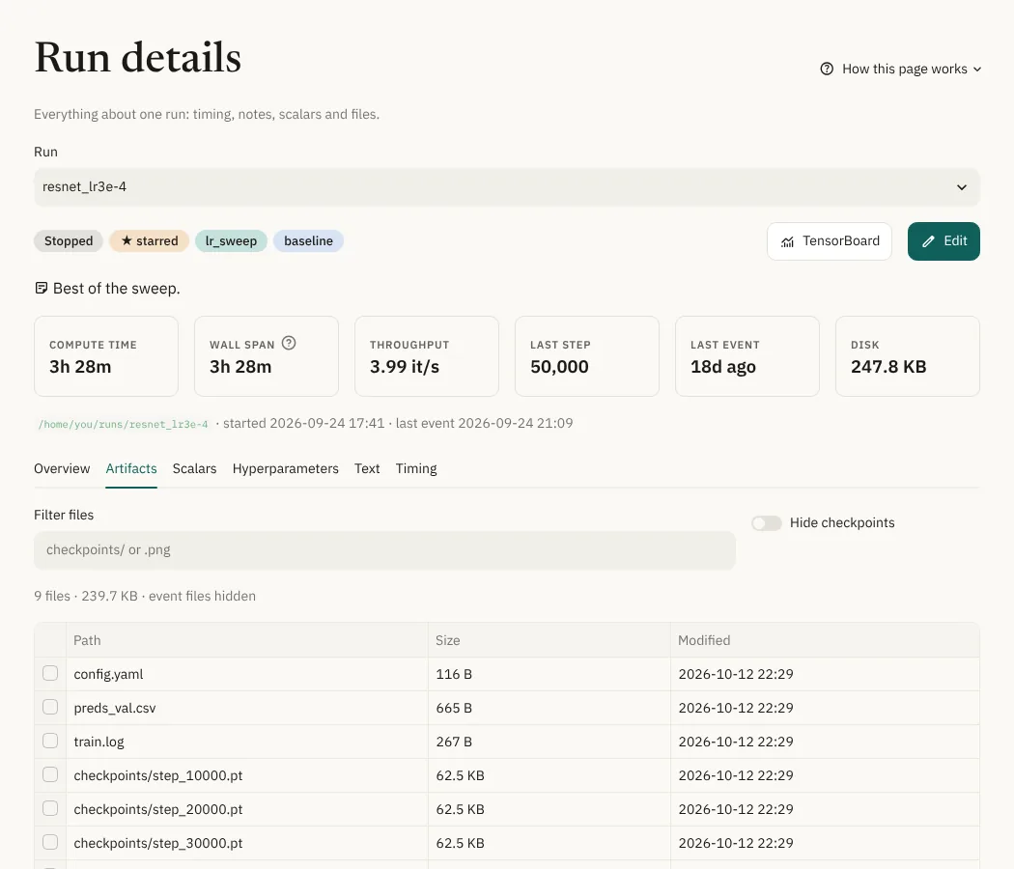This screenshot has width=1014, height=869.
Task: Switch to the Overview tab
Action: tap(62, 468)
